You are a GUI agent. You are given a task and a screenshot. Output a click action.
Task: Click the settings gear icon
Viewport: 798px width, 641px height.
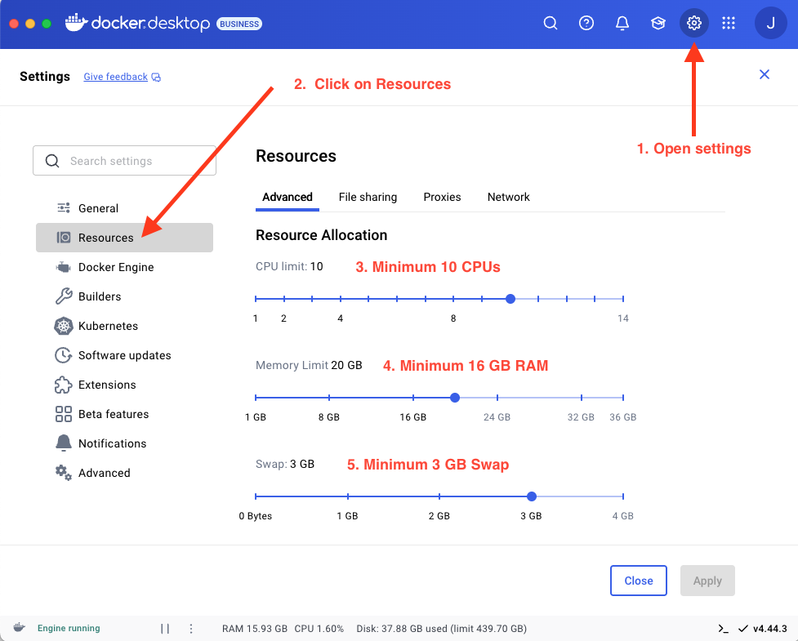click(x=694, y=23)
